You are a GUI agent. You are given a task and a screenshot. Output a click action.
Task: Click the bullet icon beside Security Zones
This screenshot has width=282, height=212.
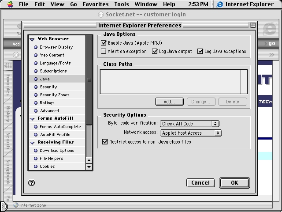36,95
